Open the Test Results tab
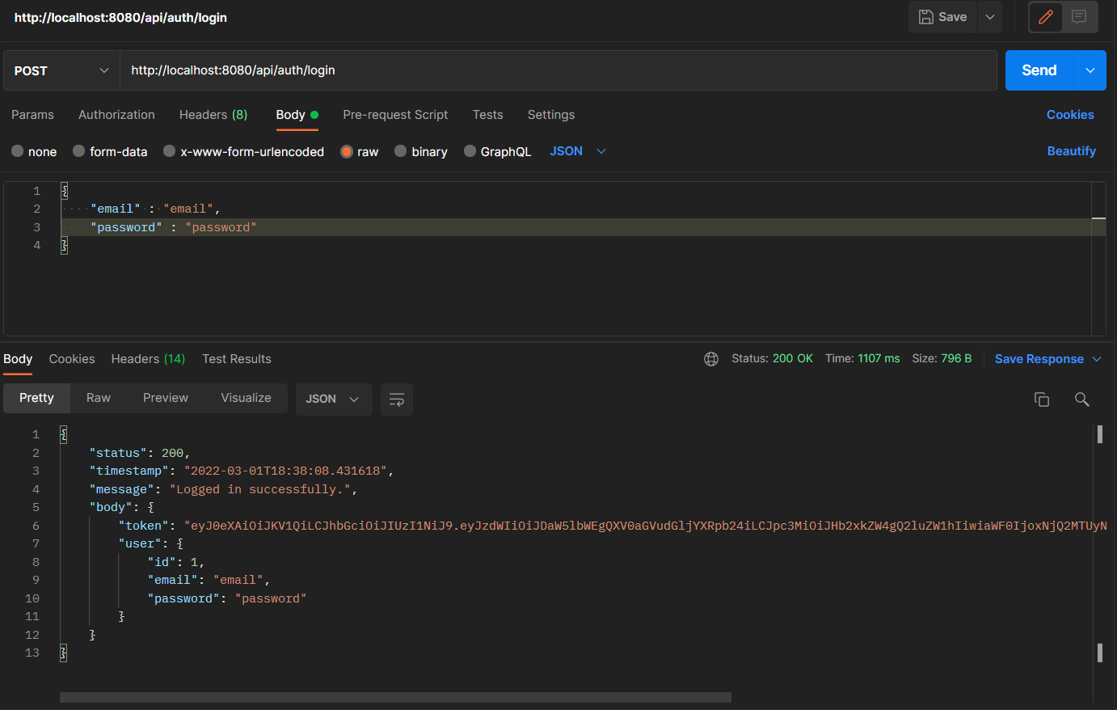 [237, 359]
